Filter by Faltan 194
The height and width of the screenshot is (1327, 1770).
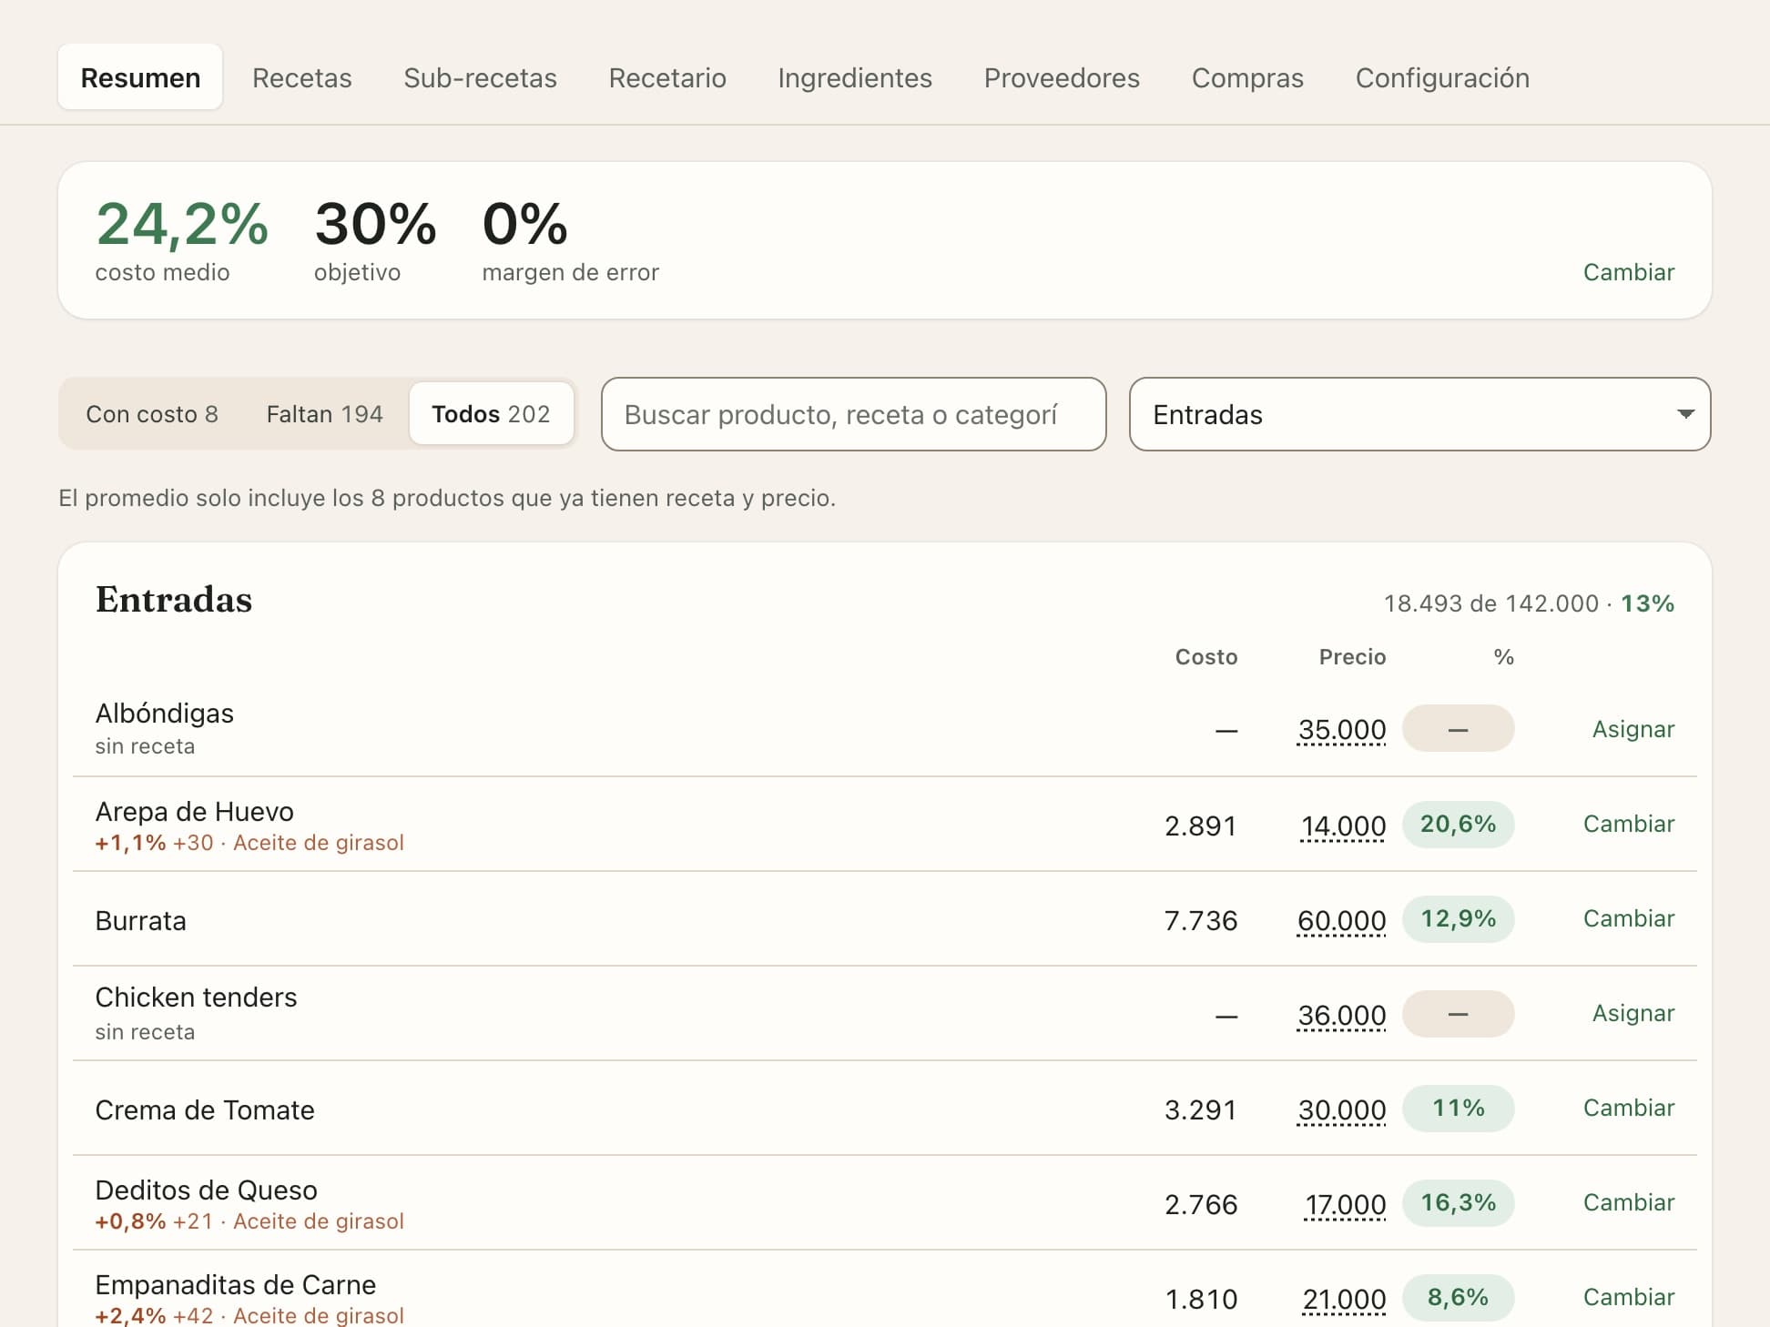click(x=324, y=414)
